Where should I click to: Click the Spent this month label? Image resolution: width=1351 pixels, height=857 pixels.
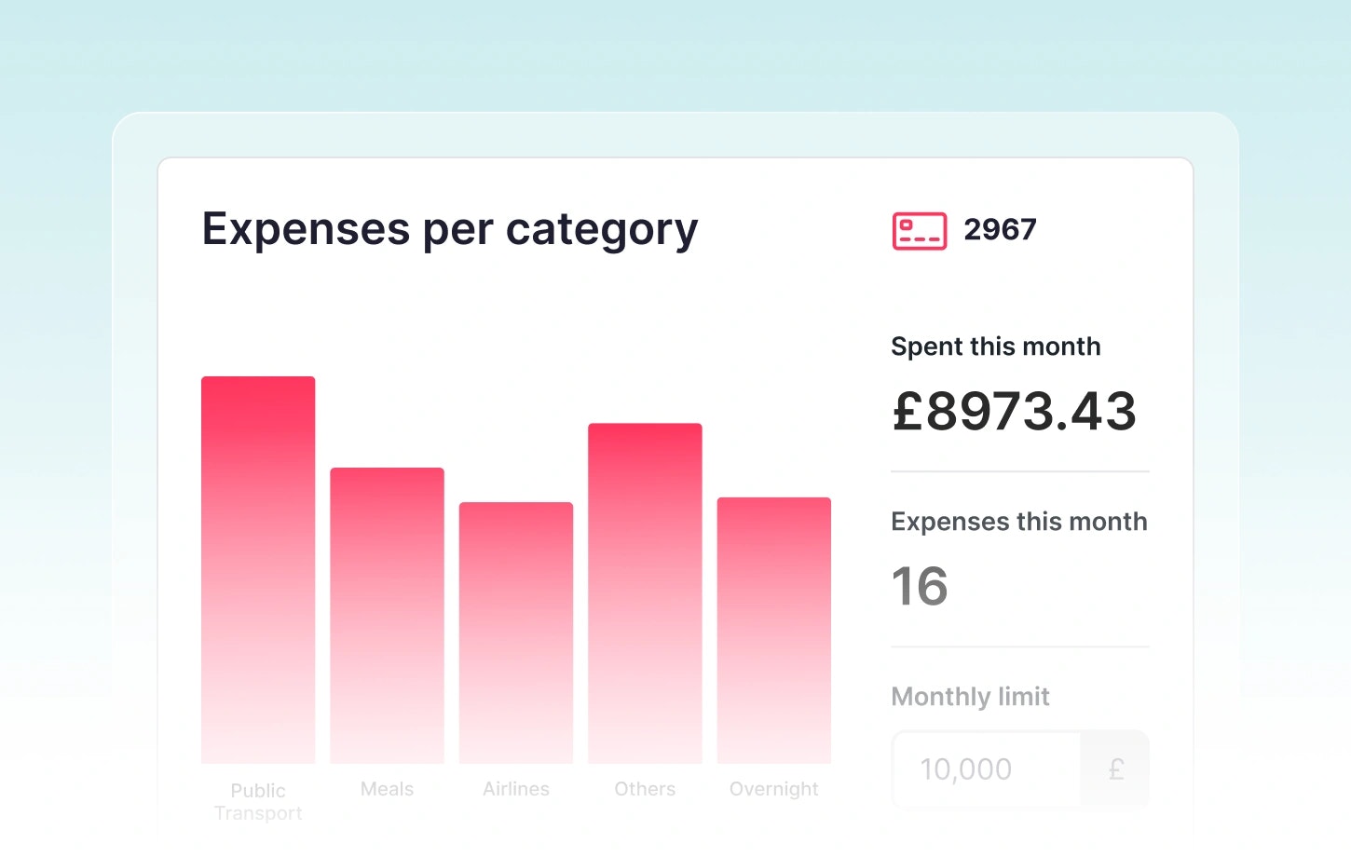tap(995, 347)
